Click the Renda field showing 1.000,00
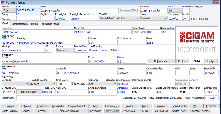 click(x=131, y=72)
